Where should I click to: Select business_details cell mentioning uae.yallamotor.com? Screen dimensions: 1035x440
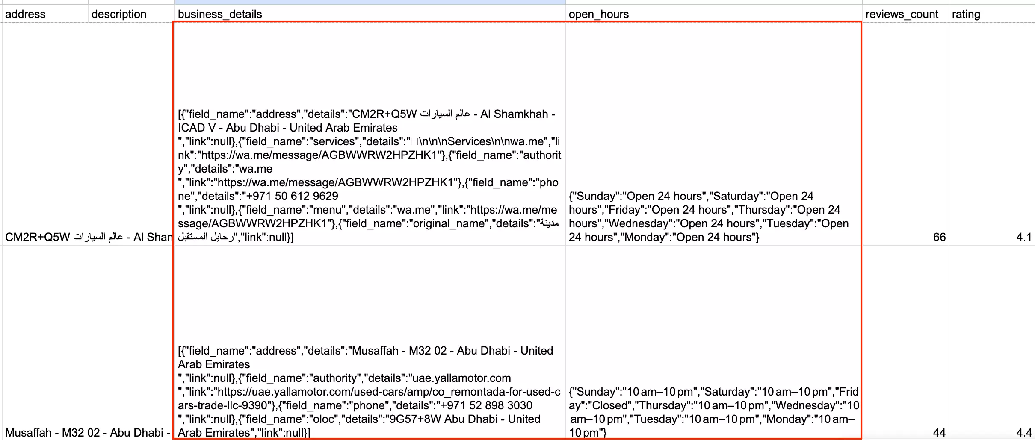click(x=370, y=343)
